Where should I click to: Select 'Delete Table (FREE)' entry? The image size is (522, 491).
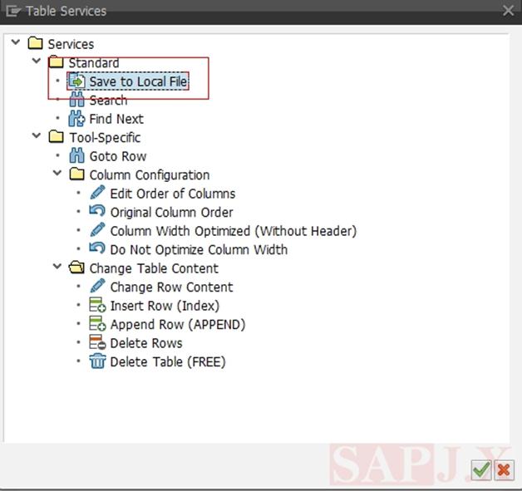[168, 361]
